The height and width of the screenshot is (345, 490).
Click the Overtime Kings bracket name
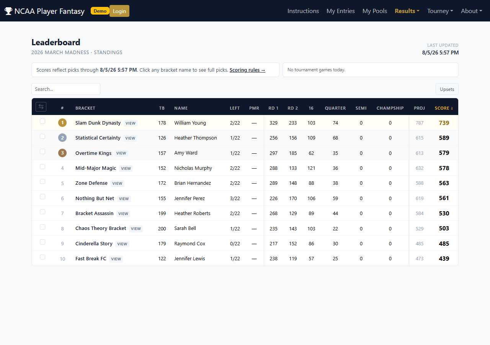93,153
